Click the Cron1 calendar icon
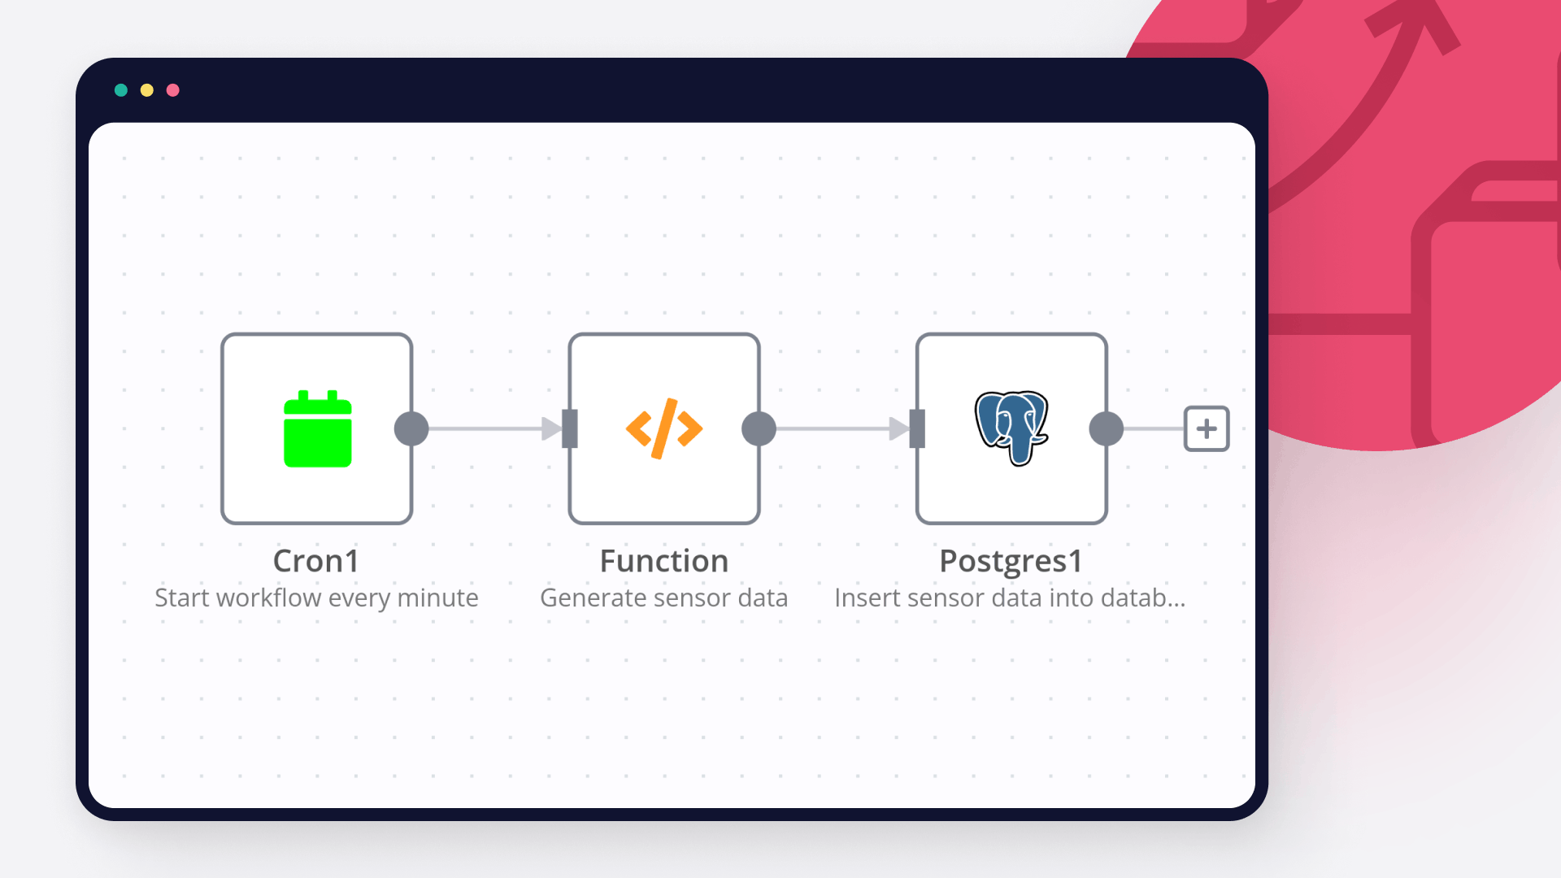Screen dimensions: 1561x878 [316, 428]
